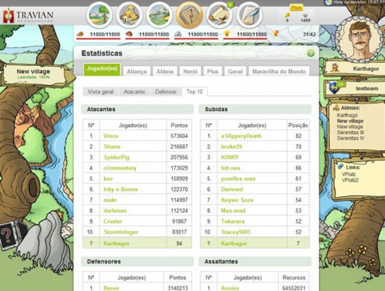Open player Crusier's profile
Viewport: 385px width, 291px height.
[x=113, y=221]
